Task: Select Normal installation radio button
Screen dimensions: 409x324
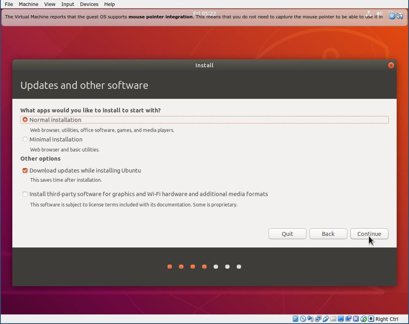Action: coord(25,120)
